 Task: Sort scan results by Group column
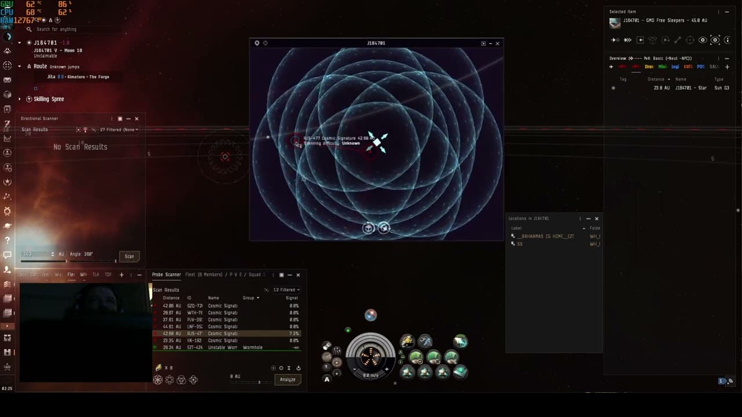(250, 298)
